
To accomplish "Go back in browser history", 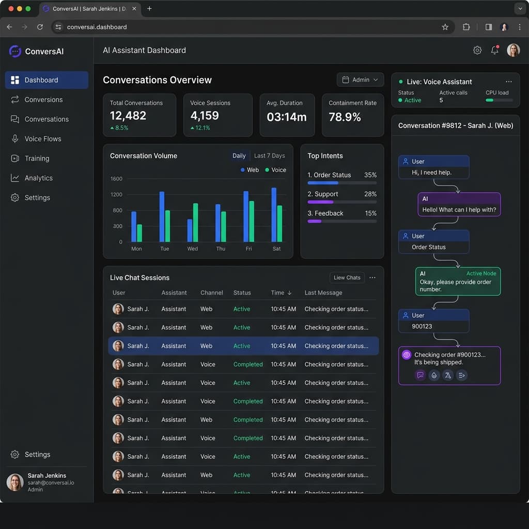I will pyautogui.click(x=9, y=27).
